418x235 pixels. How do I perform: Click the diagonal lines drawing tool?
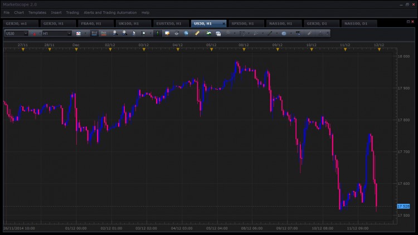click(x=228, y=33)
